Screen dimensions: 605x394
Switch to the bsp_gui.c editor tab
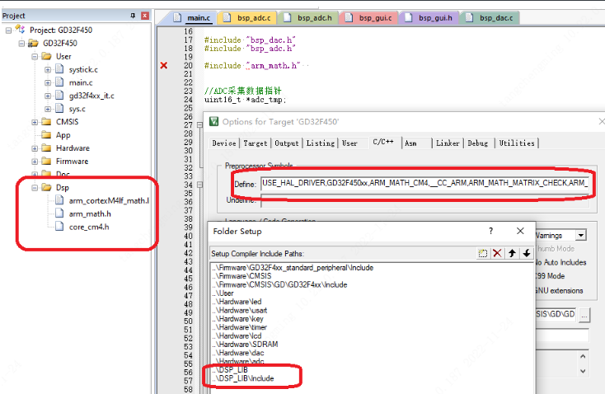pos(369,18)
